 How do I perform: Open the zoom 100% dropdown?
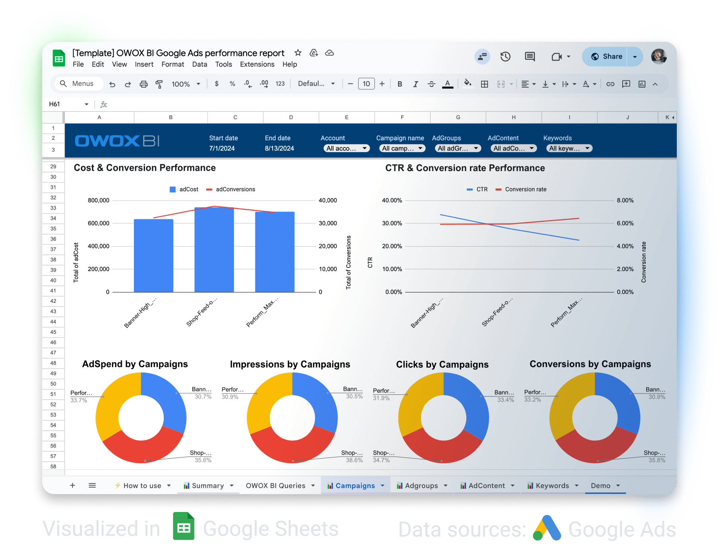pyautogui.click(x=186, y=84)
